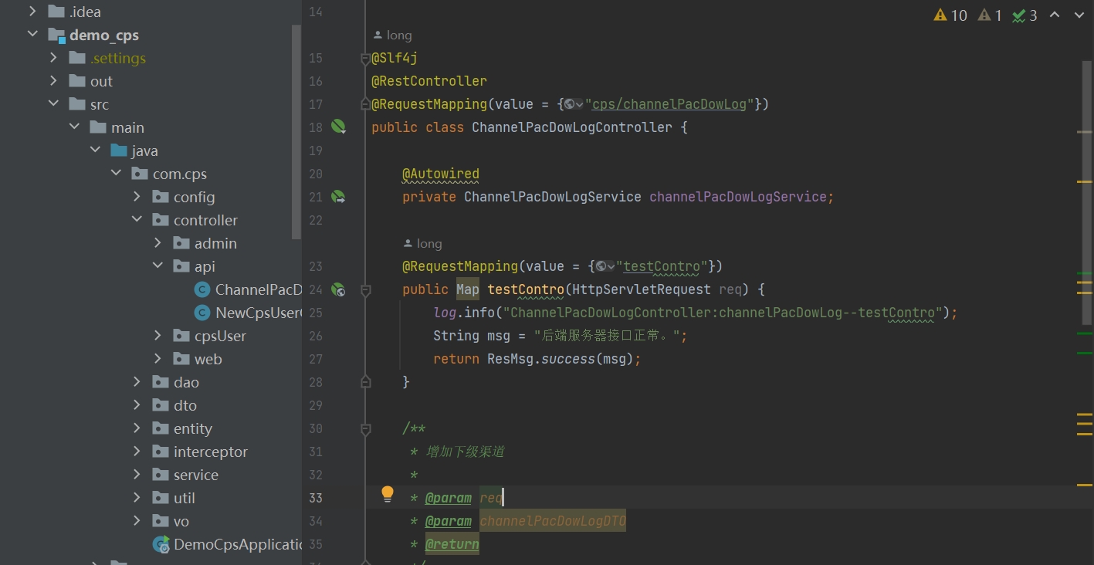Select the interceptor package in tree
The width and height of the screenshot is (1094, 565).
point(211,452)
